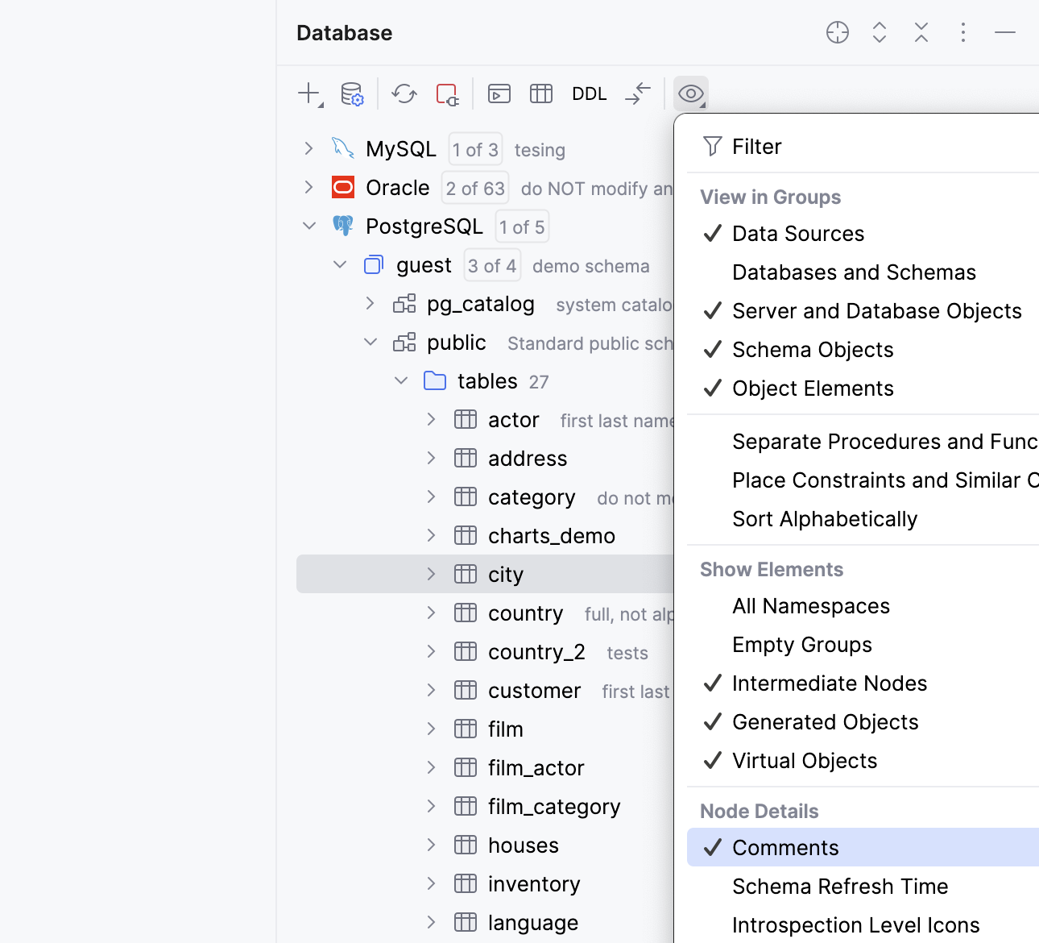Disconnect from the database
1039x943 pixels.
[447, 93]
